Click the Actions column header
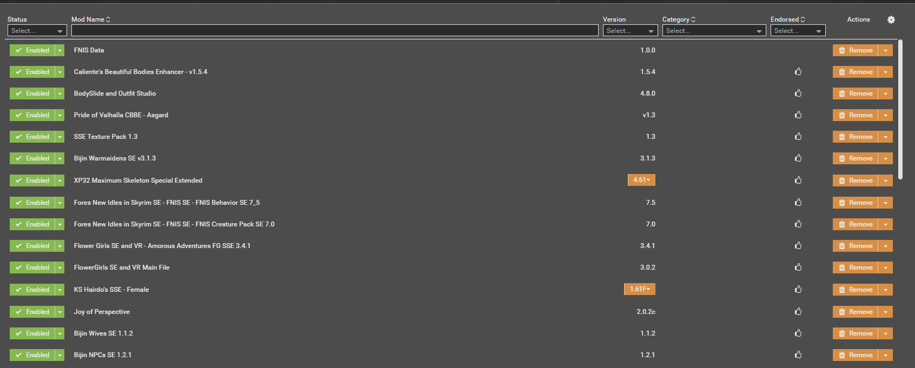This screenshot has height=368, width=915. tap(858, 19)
